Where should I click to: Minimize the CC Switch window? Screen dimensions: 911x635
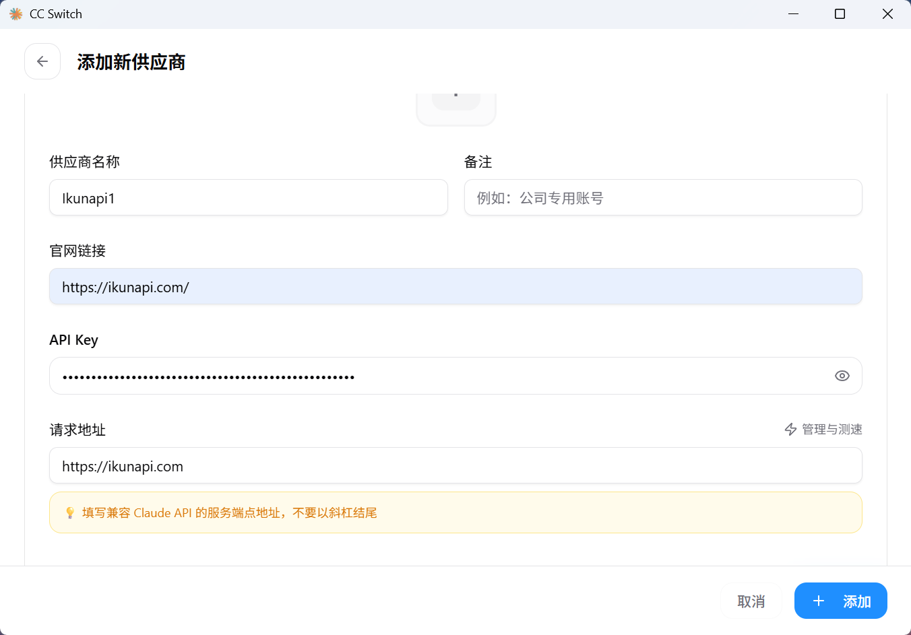click(794, 14)
